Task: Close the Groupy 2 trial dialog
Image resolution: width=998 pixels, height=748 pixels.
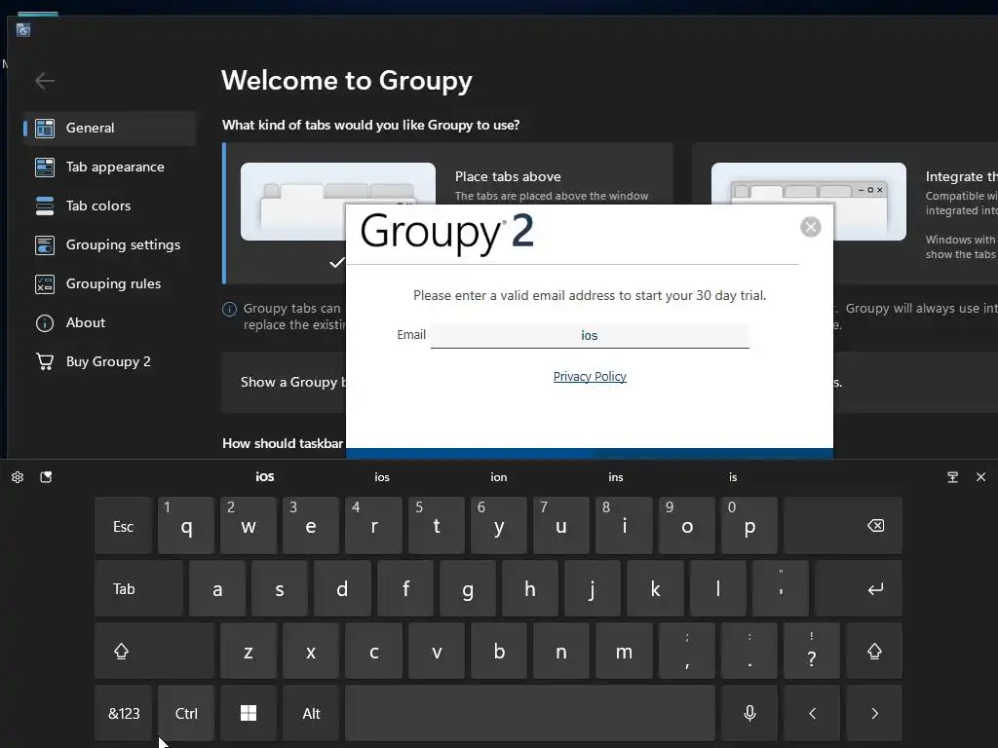Action: [x=810, y=227]
